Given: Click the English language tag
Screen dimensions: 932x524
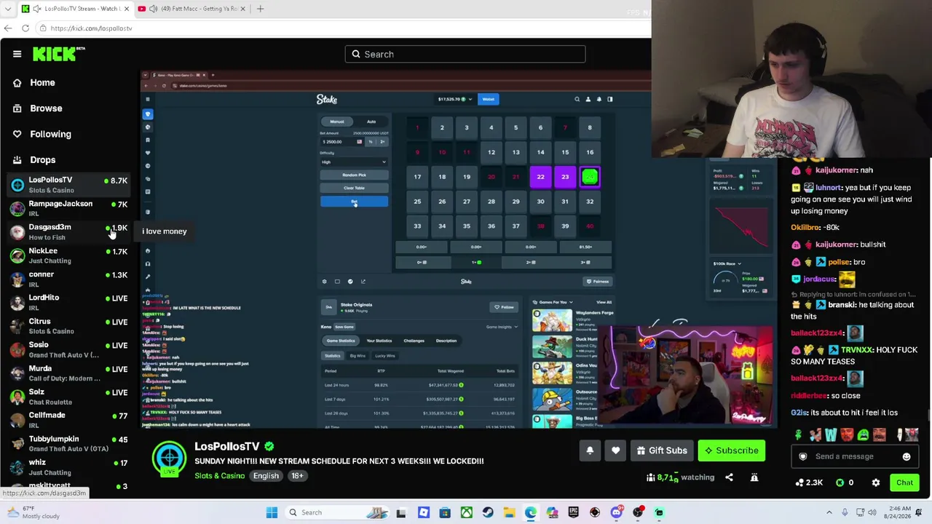Looking at the screenshot, I should pyautogui.click(x=266, y=476).
